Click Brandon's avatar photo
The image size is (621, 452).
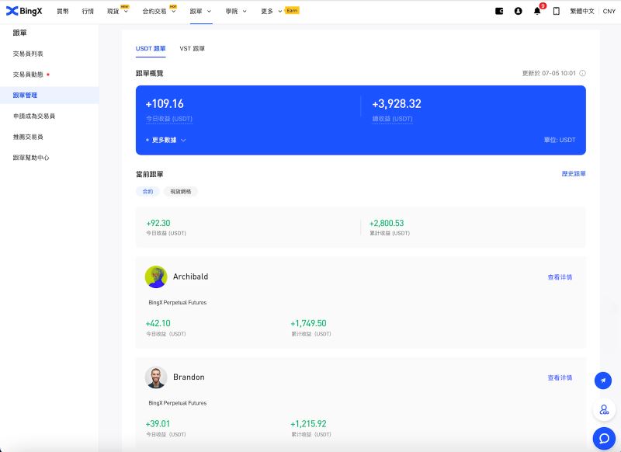[x=156, y=377]
